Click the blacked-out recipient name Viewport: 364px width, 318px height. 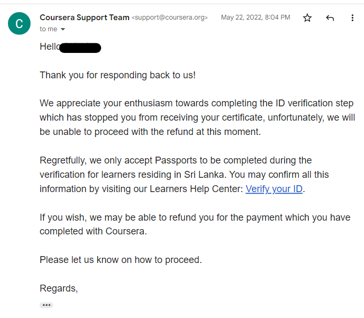(x=80, y=48)
